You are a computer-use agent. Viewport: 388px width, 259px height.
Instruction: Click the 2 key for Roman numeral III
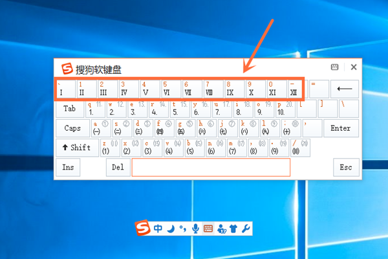point(107,89)
